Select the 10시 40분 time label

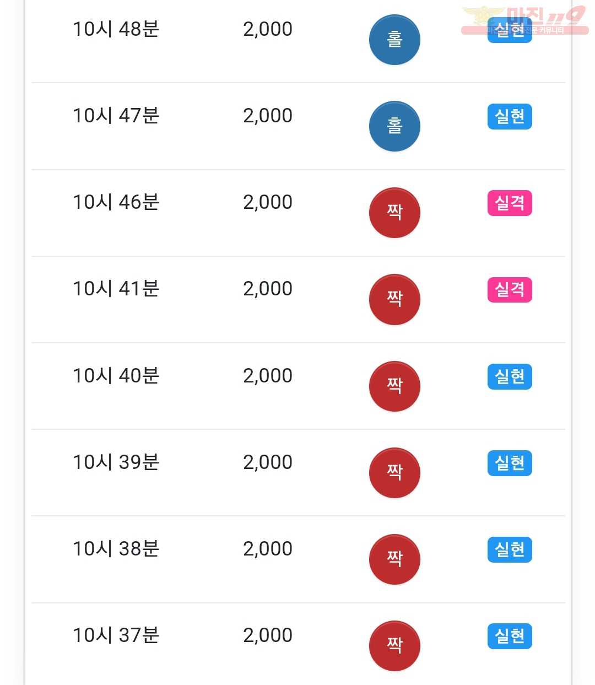pyautogui.click(x=116, y=375)
